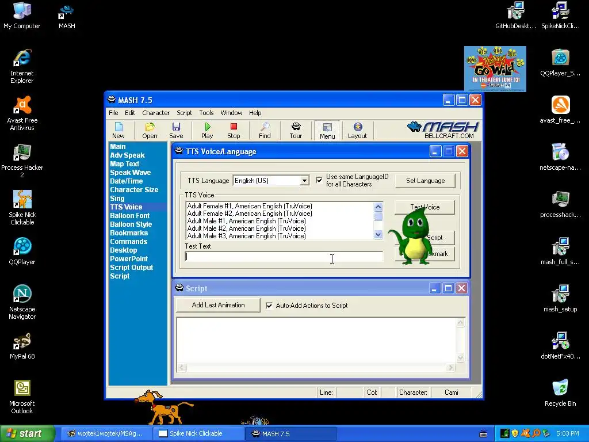
Task: Open the Window menu
Action: (231, 113)
